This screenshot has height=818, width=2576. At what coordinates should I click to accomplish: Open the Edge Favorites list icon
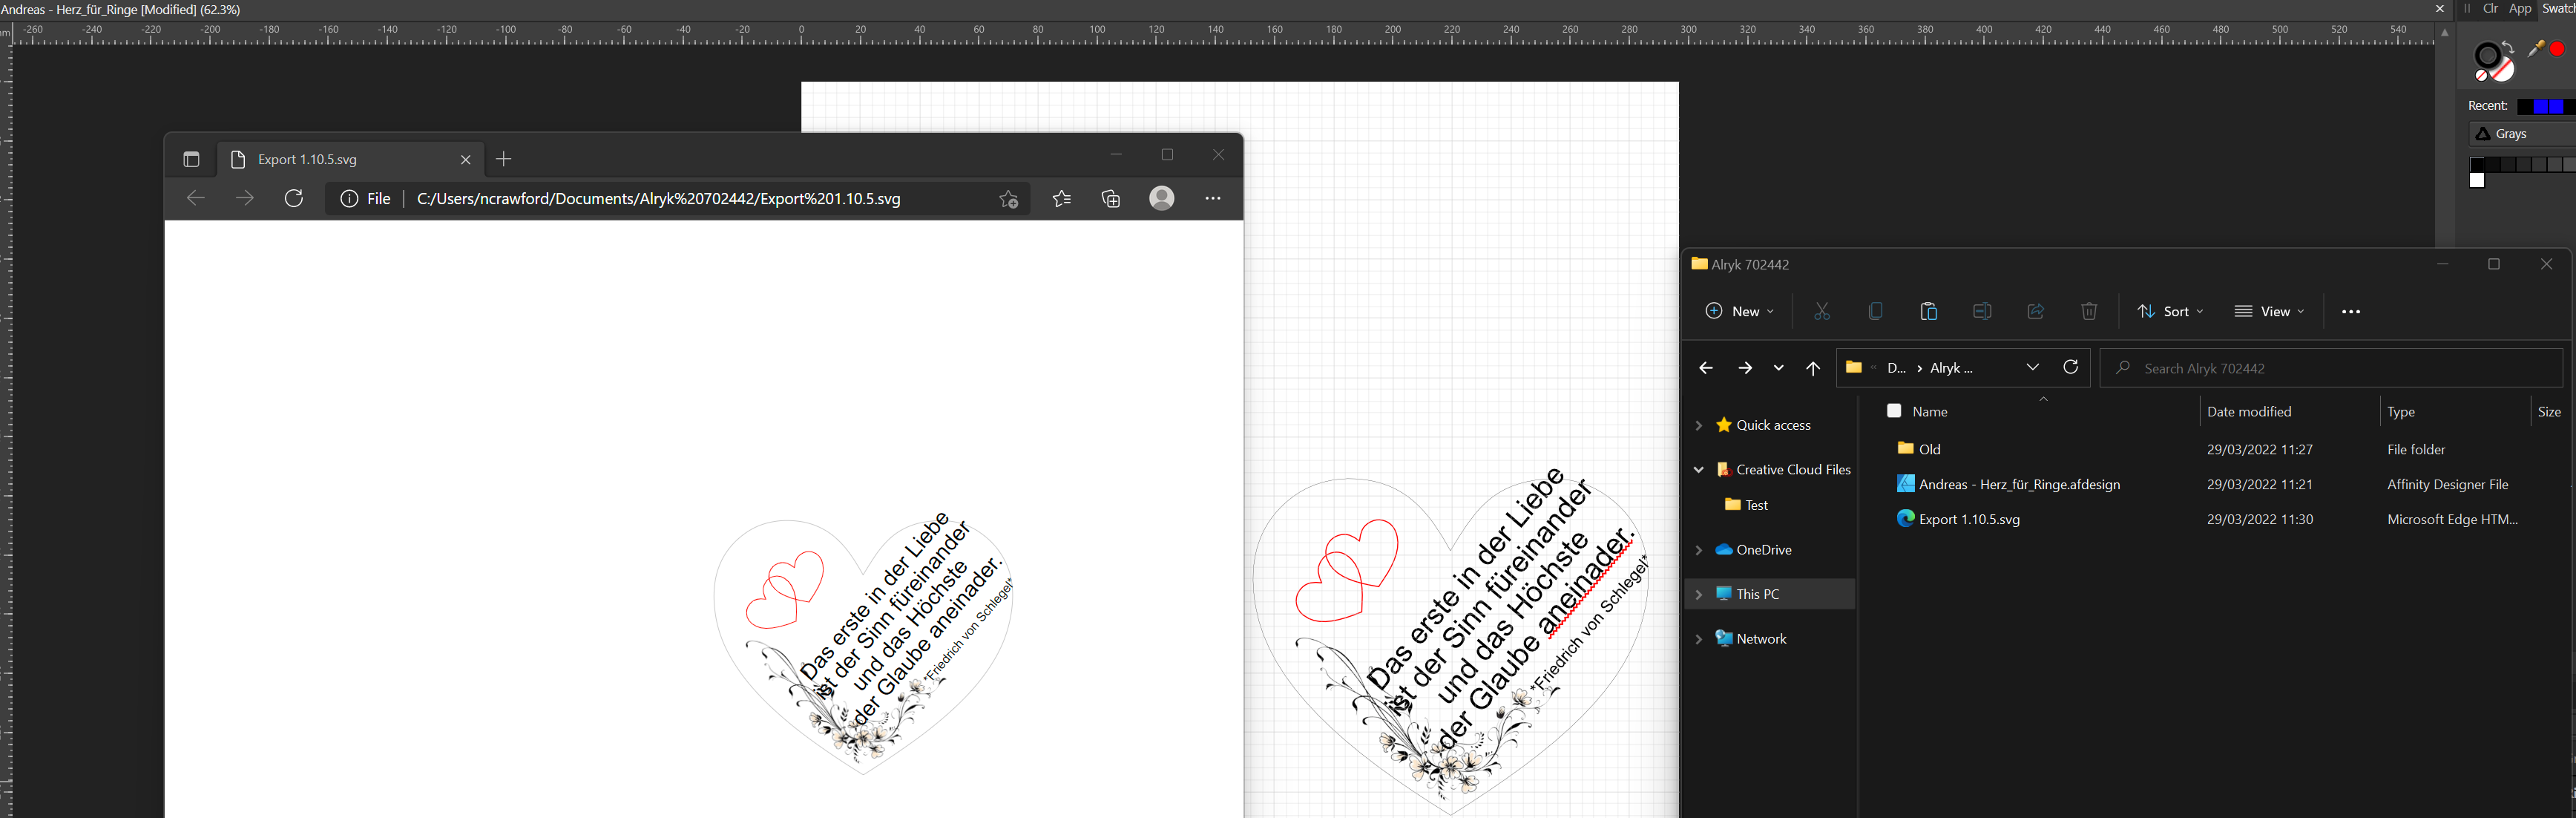click(1062, 199)
